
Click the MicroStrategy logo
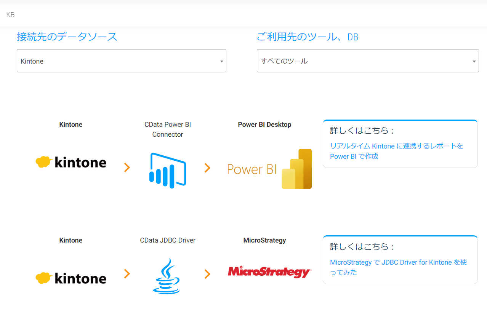(269, 272)
